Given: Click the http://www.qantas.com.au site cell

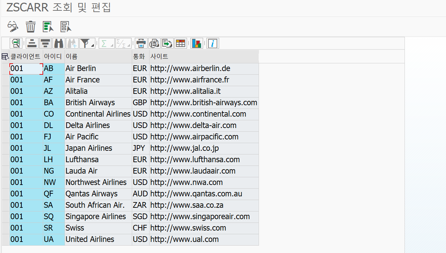Looking at the screenshot, I should (204, 194).
